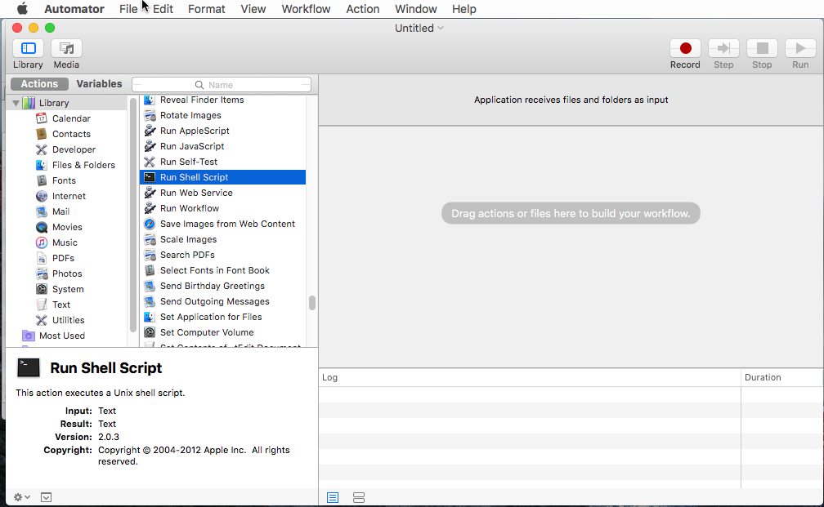This screenshot has height=507, width=824.
Task: Open the Workflow menu
Action: pos(306,9)
